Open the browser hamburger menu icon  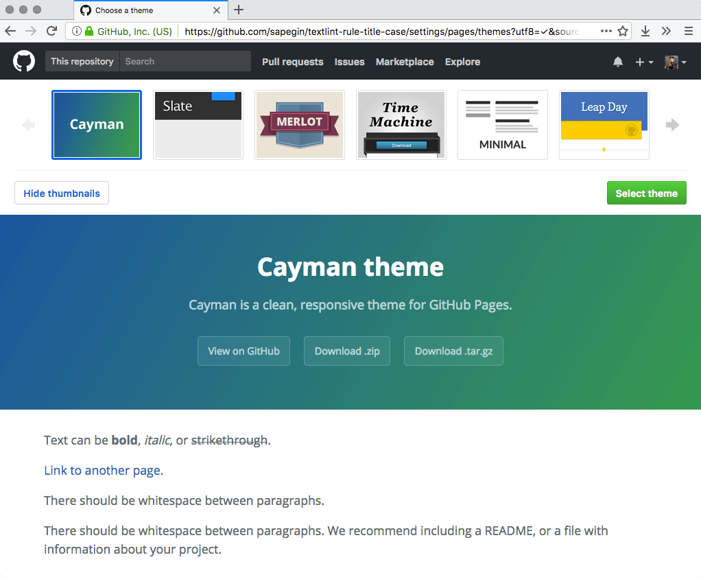[x=688, y=31]
